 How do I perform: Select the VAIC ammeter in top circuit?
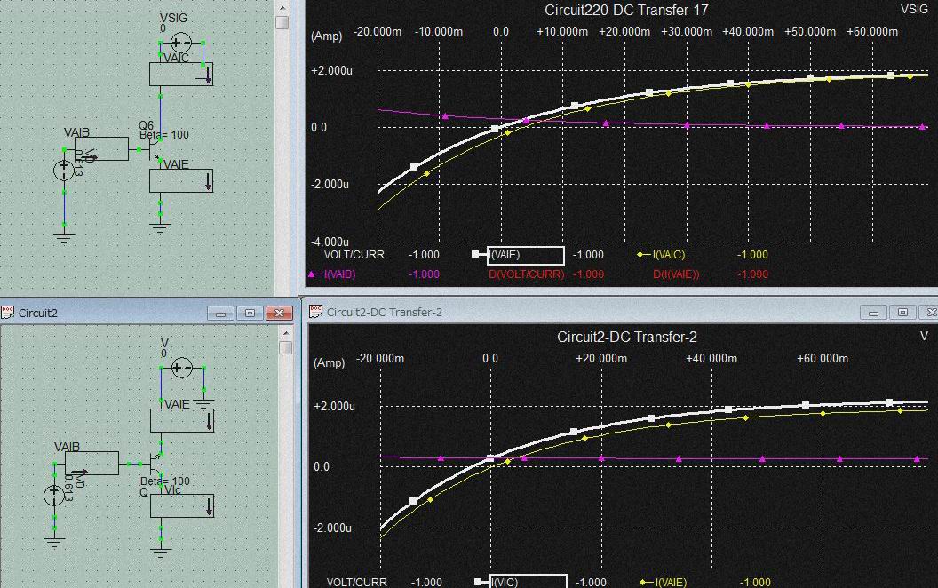181,74
